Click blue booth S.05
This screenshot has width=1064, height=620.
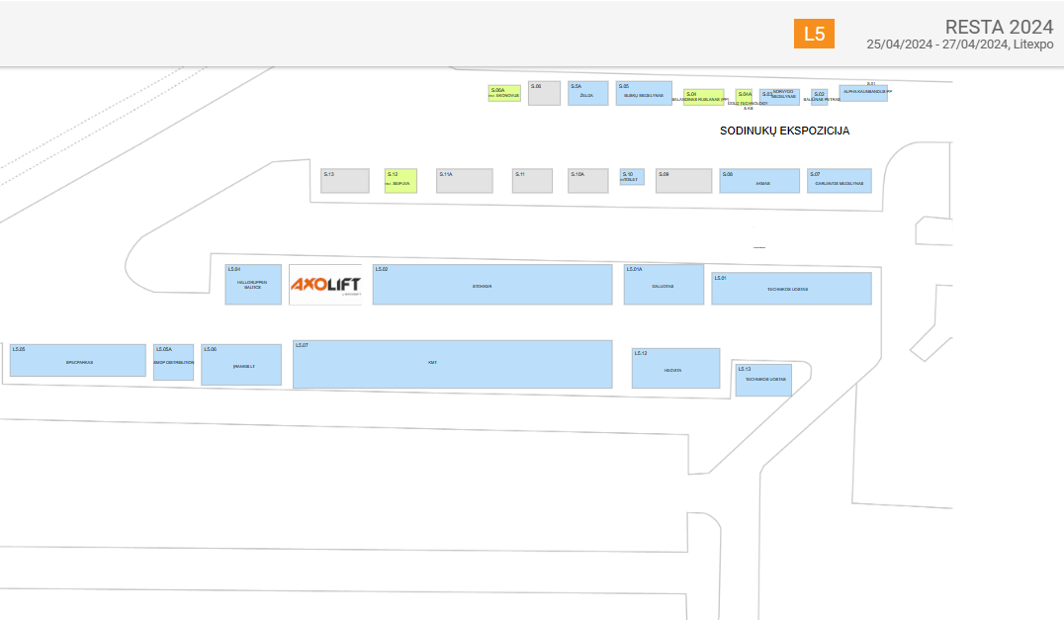(x=644, y=93)
